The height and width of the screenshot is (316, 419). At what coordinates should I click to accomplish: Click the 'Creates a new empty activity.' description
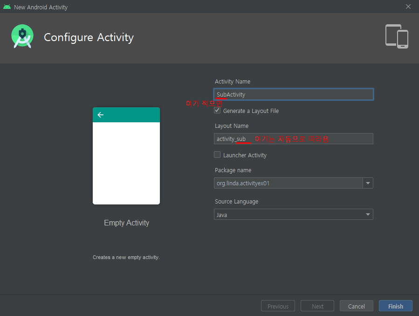pyautogui.click(x=126, y=257)
